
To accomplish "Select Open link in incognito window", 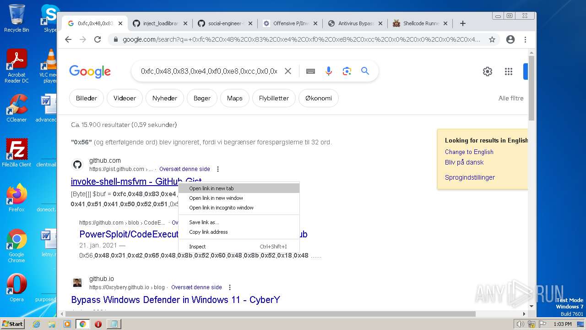I will 239,208.
